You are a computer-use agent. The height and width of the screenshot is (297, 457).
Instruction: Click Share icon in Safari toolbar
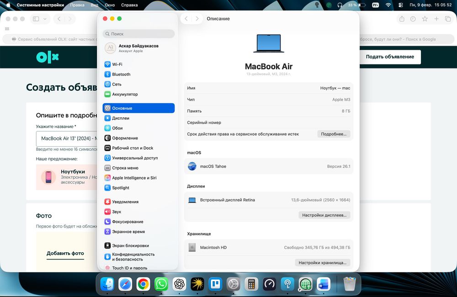[x=402, y=19]
